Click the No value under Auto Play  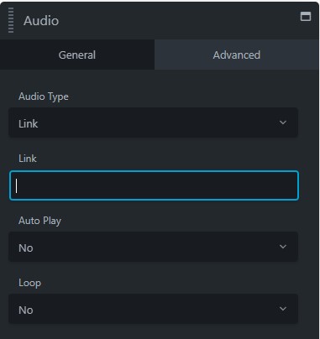point(26,248)
